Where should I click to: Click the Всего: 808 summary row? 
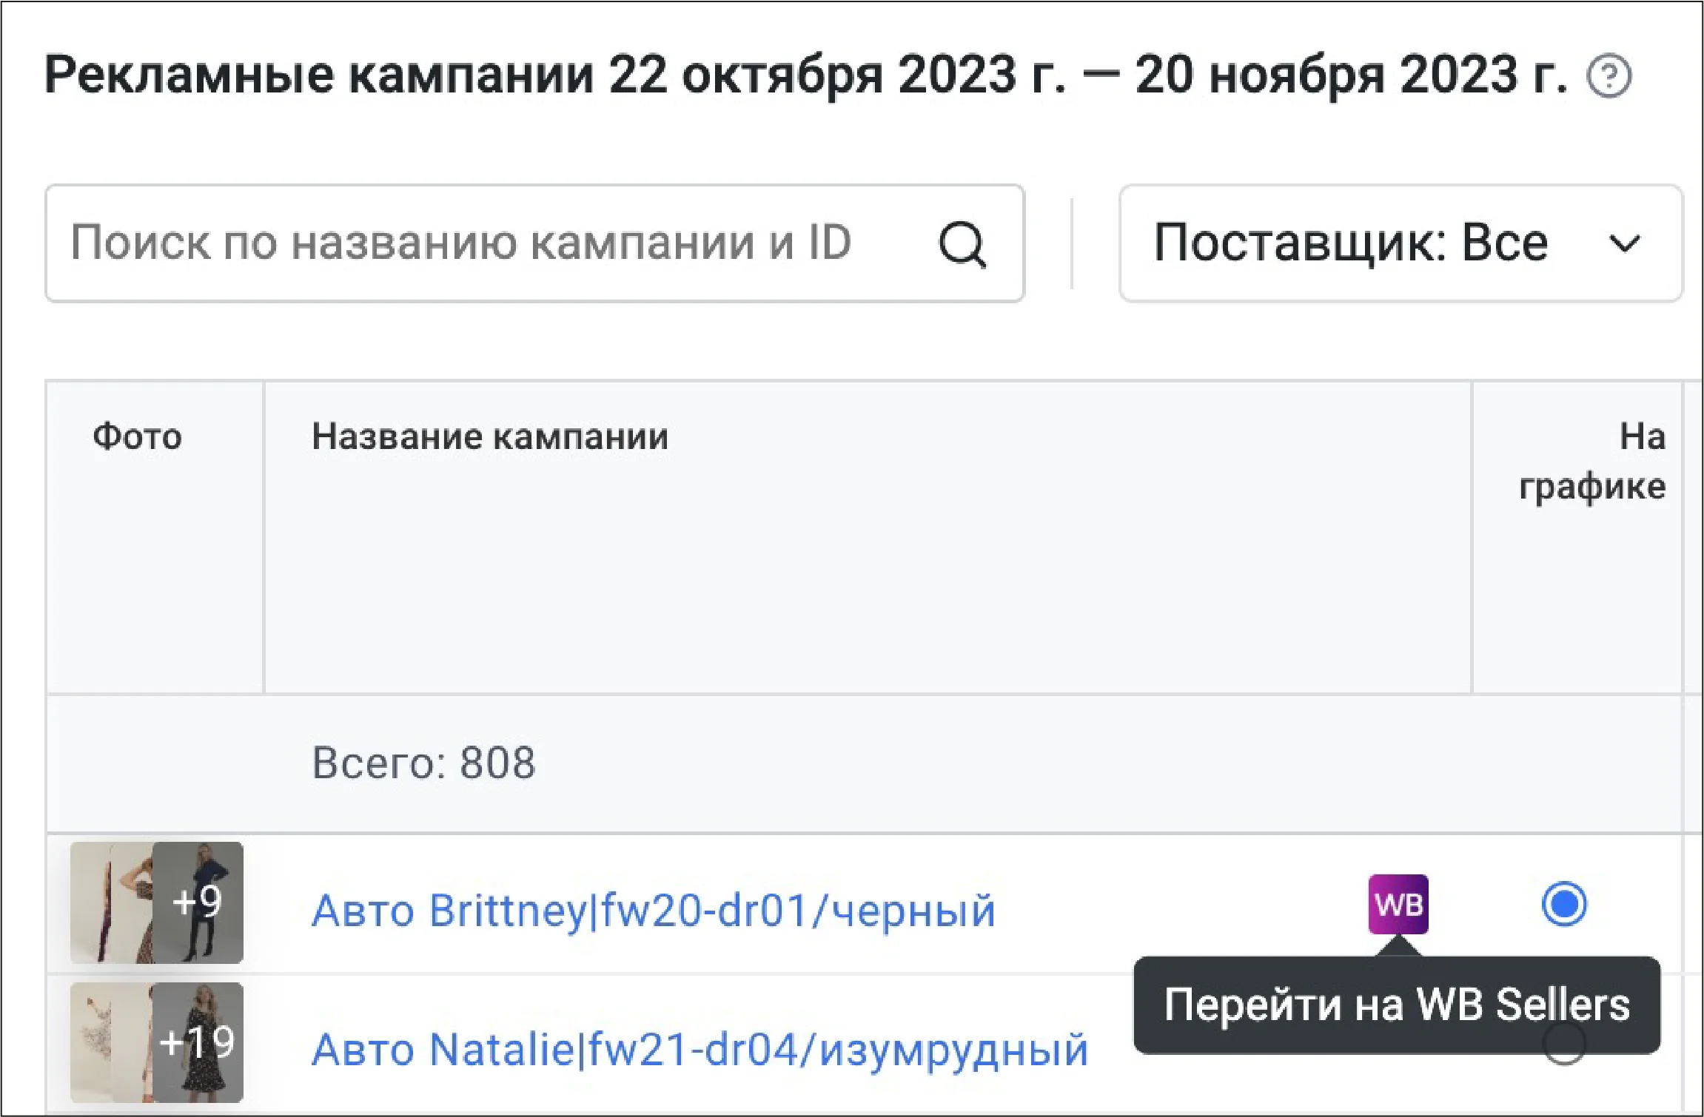[423, 763]
